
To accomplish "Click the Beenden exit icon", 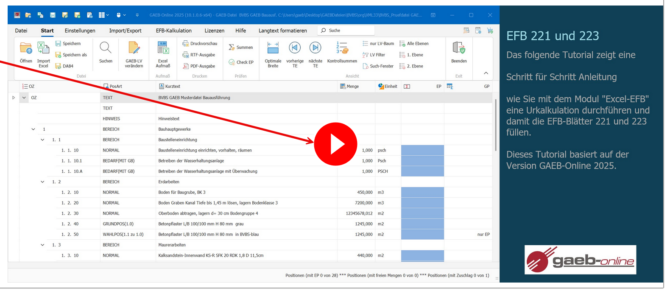I will click(459, 48).
